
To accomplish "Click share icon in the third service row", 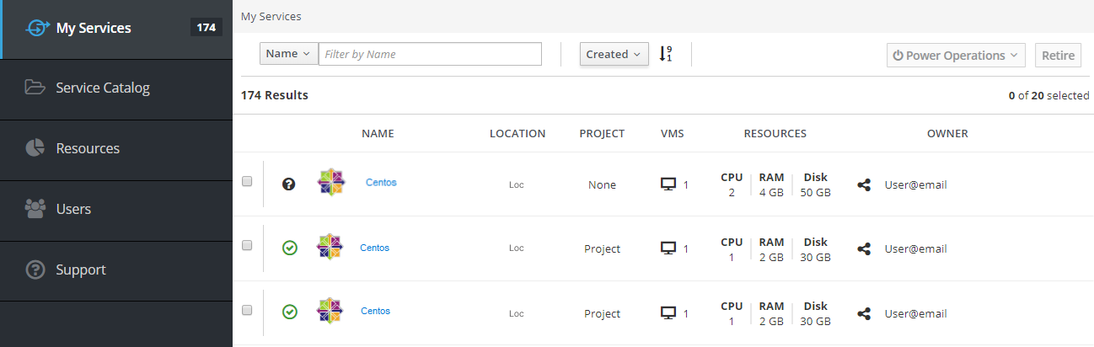I will coord(864,313).
